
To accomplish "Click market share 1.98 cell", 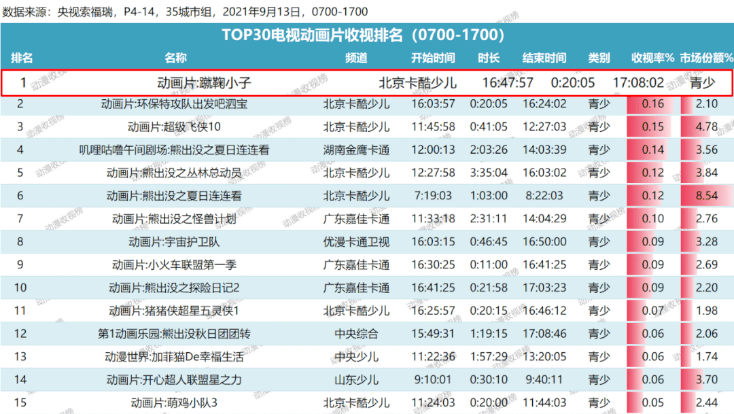I will pos(707,311).
